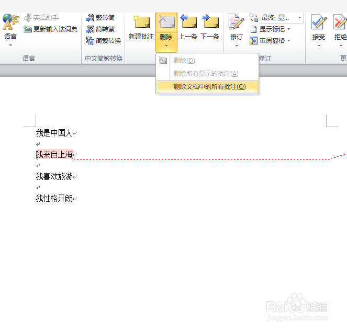Open Simplified-Traditional conversion (简繁转换)
The height and width of the screenshot is (330, 347).
pos(103,41)
